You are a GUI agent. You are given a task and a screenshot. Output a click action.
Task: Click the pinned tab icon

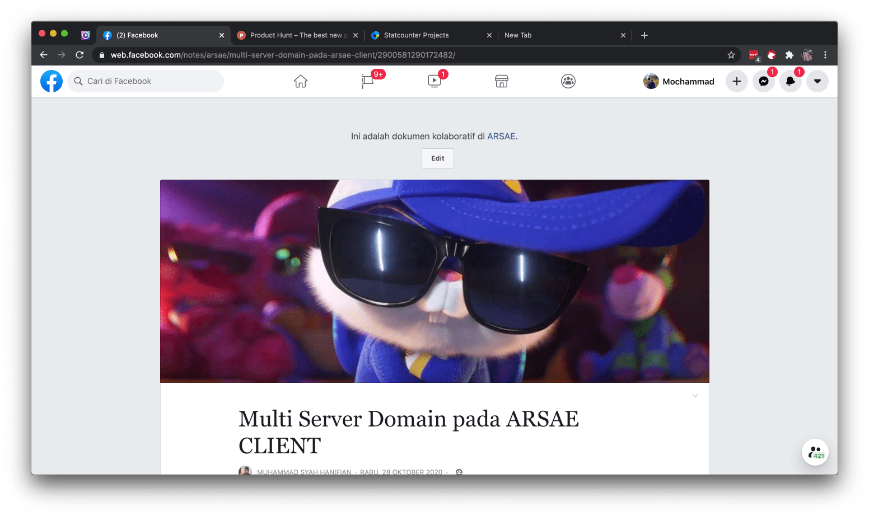pyautogui.click(x=86, y=35)
